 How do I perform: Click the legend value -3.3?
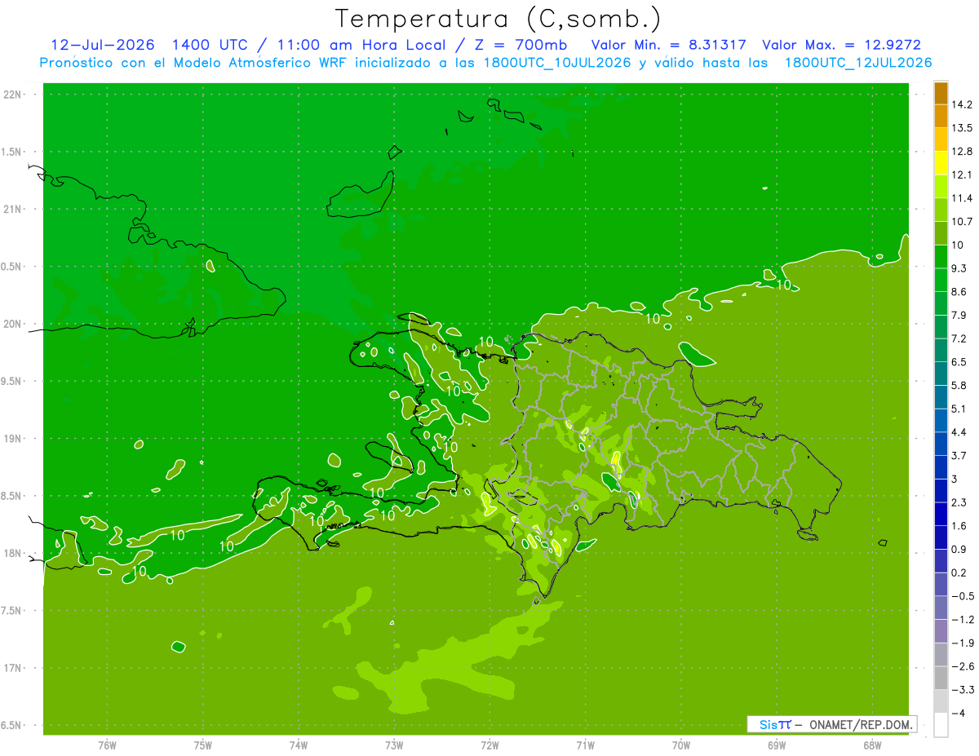(x=962, y=690)
